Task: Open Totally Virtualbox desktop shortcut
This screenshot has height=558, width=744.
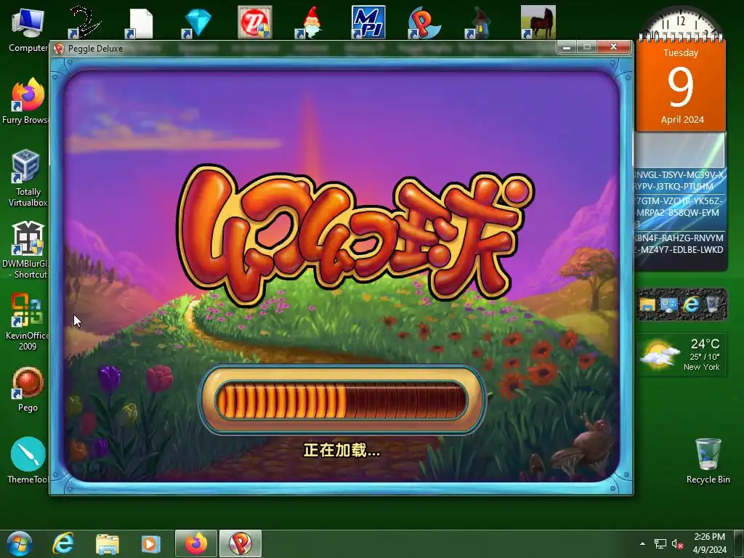Action: click(x=27, y=178)
